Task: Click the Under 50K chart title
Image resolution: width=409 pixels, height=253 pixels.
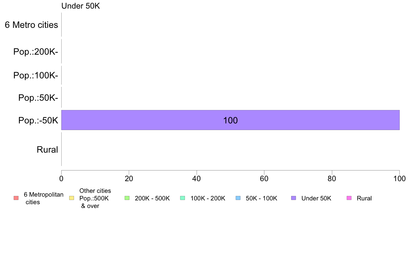Action: [x=80, y=6]
